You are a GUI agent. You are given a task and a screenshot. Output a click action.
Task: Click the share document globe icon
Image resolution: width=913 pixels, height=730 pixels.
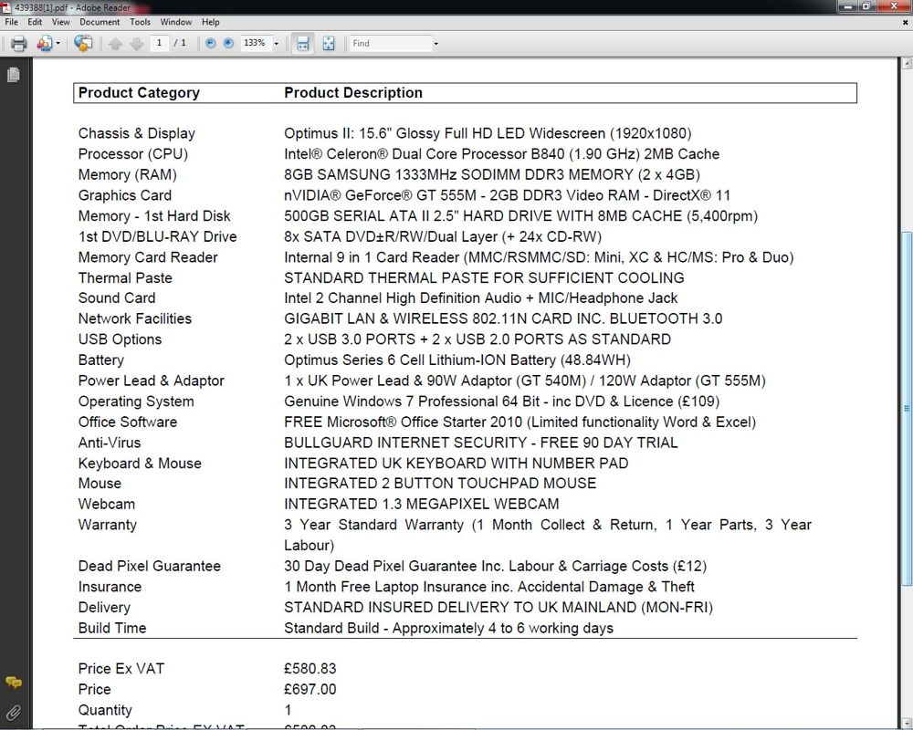coord(83,44)
